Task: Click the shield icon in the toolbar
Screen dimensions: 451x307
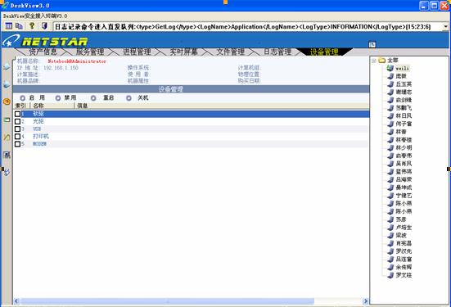Action: [x=44, y=26]
